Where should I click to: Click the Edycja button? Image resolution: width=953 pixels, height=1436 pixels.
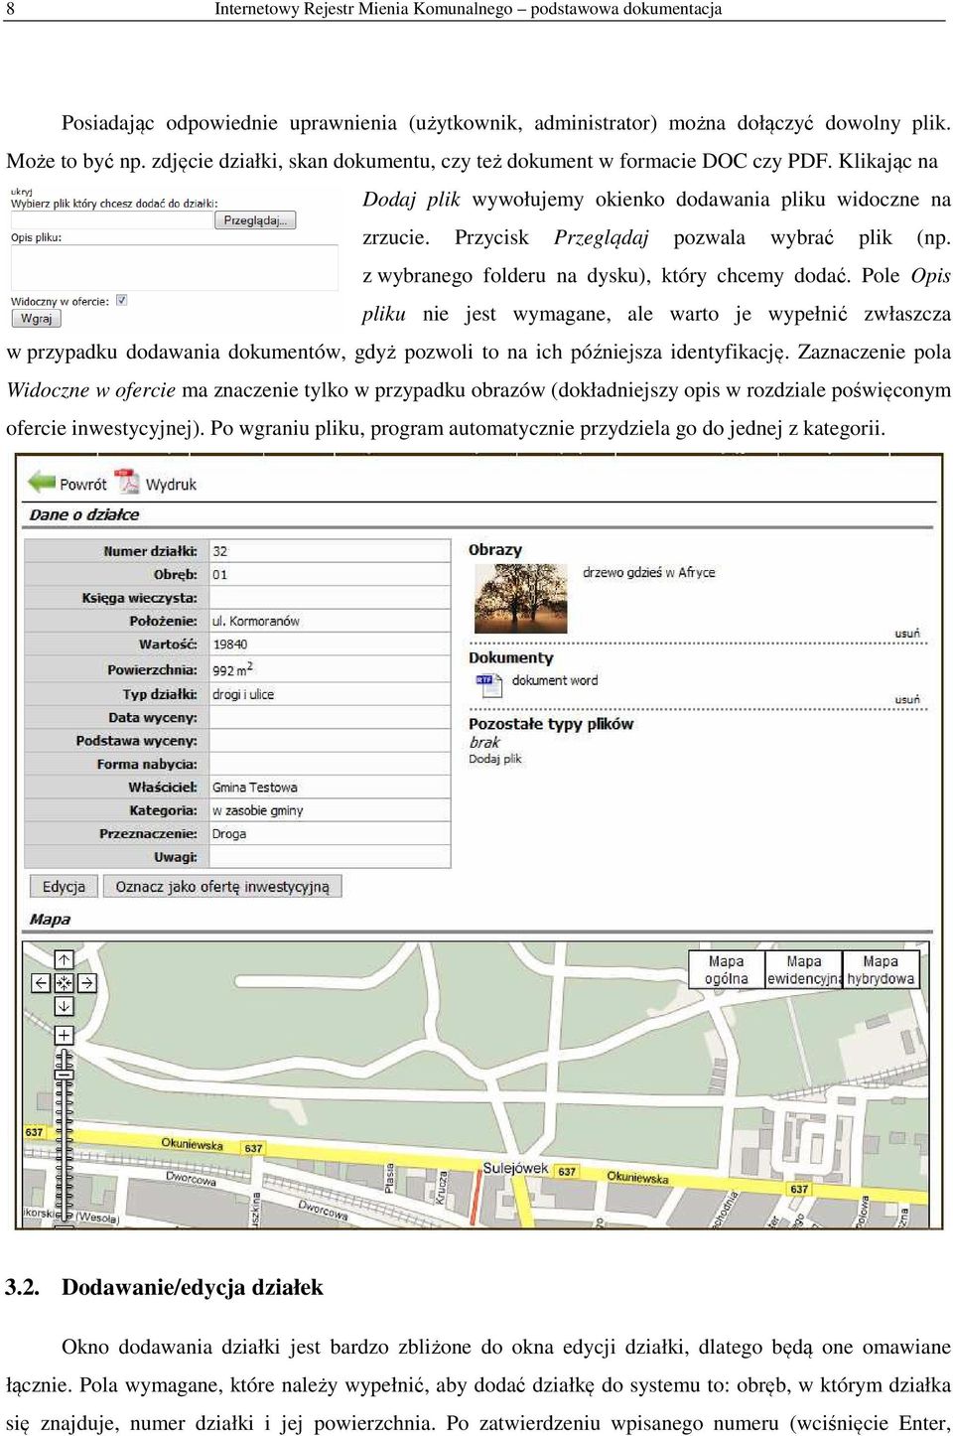click(x=64, y=886)
